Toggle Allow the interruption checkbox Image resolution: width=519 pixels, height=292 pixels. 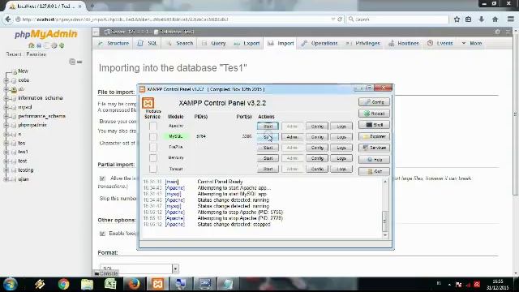pos(102,178)
